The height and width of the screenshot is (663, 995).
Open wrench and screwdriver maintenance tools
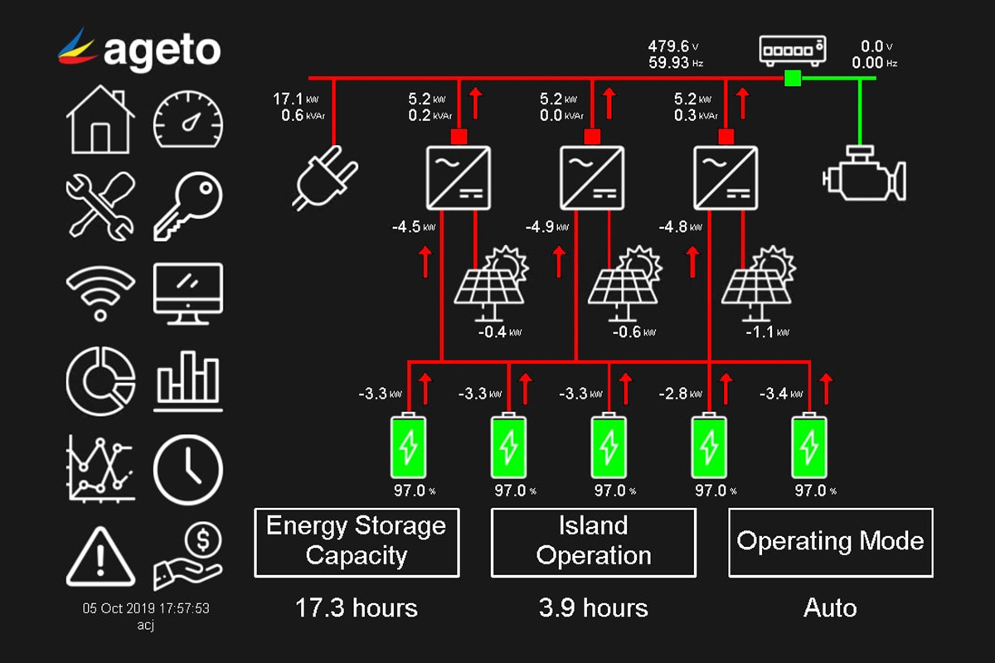point(100,205)
